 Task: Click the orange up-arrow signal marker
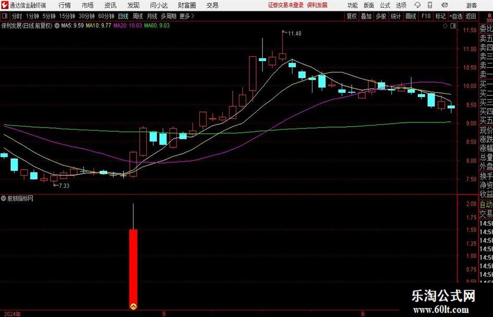[134, 306]
